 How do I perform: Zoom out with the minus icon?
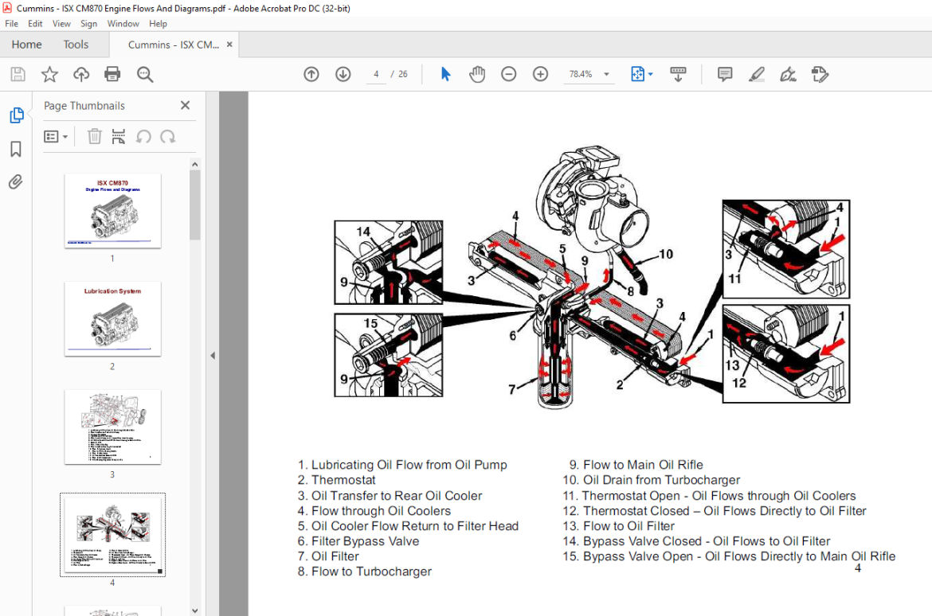(509, 74)
